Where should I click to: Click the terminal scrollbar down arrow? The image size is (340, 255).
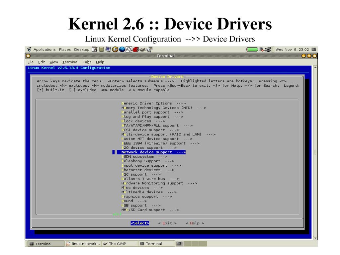tap(315, 238)
